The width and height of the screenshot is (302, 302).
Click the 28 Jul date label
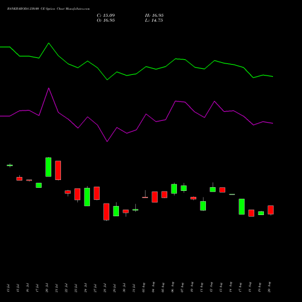(x=105, y=288)
